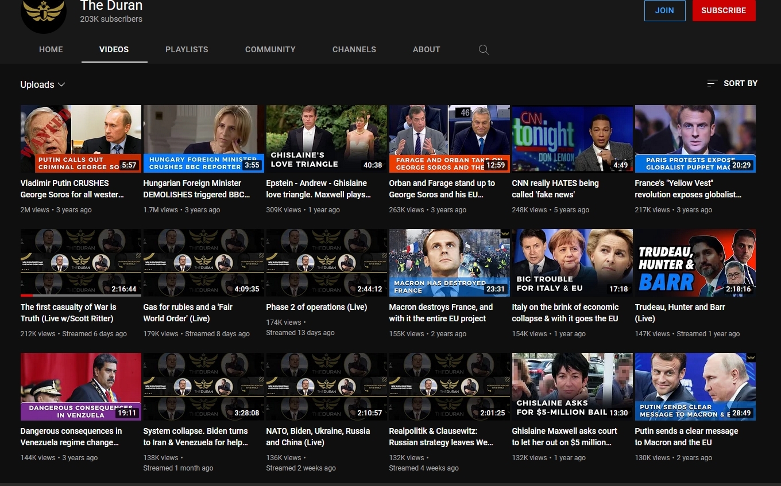Click title 'Macron destroys France'
This screenshot has height=486, width=781.
click(x=441, y=313)
